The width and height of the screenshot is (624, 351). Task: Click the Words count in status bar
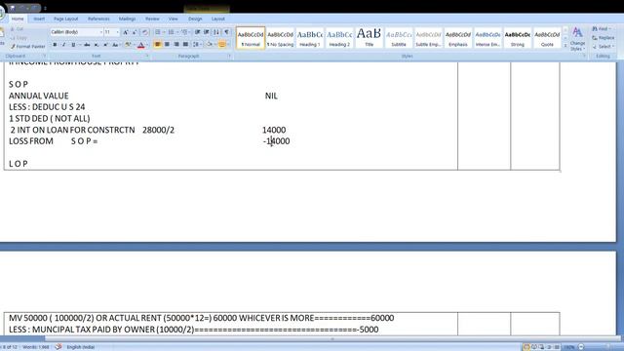tap(36, 347)
